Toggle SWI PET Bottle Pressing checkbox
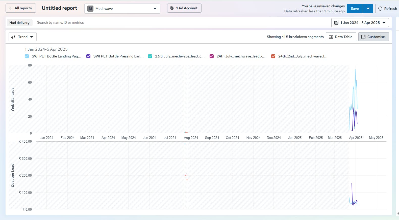Viewport: 399px width, 220px height. tap(88, 56)
